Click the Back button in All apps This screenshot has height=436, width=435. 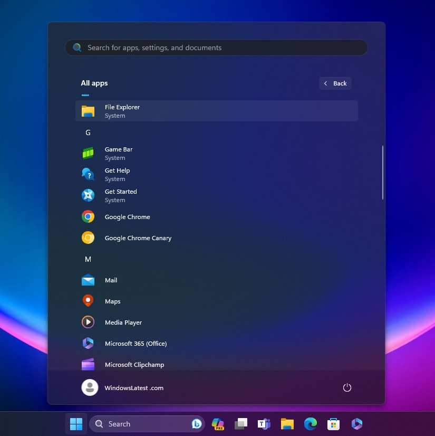point(335,83)
